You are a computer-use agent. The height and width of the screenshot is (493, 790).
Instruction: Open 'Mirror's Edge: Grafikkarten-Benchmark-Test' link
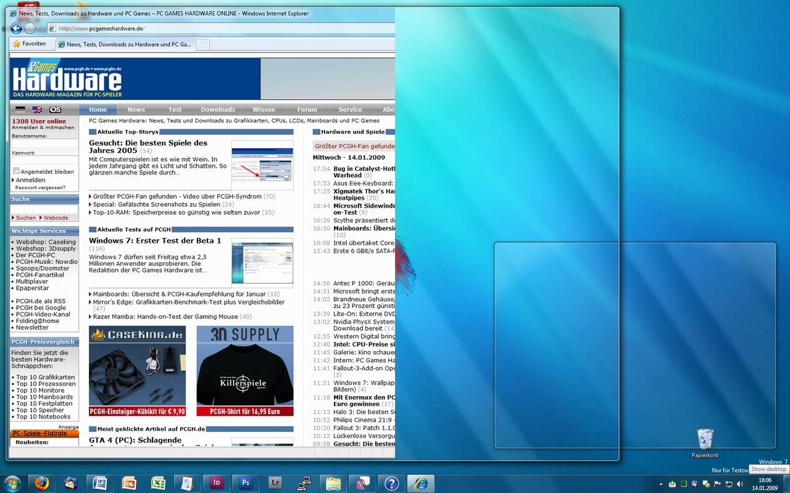coord(189,302)
